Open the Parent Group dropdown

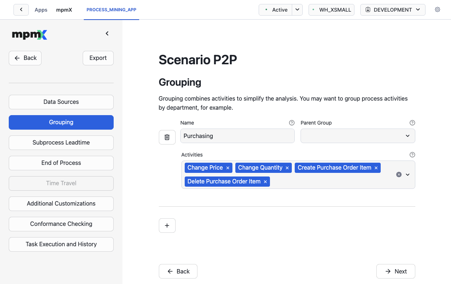pyautogui.click(x=358, y=136)
